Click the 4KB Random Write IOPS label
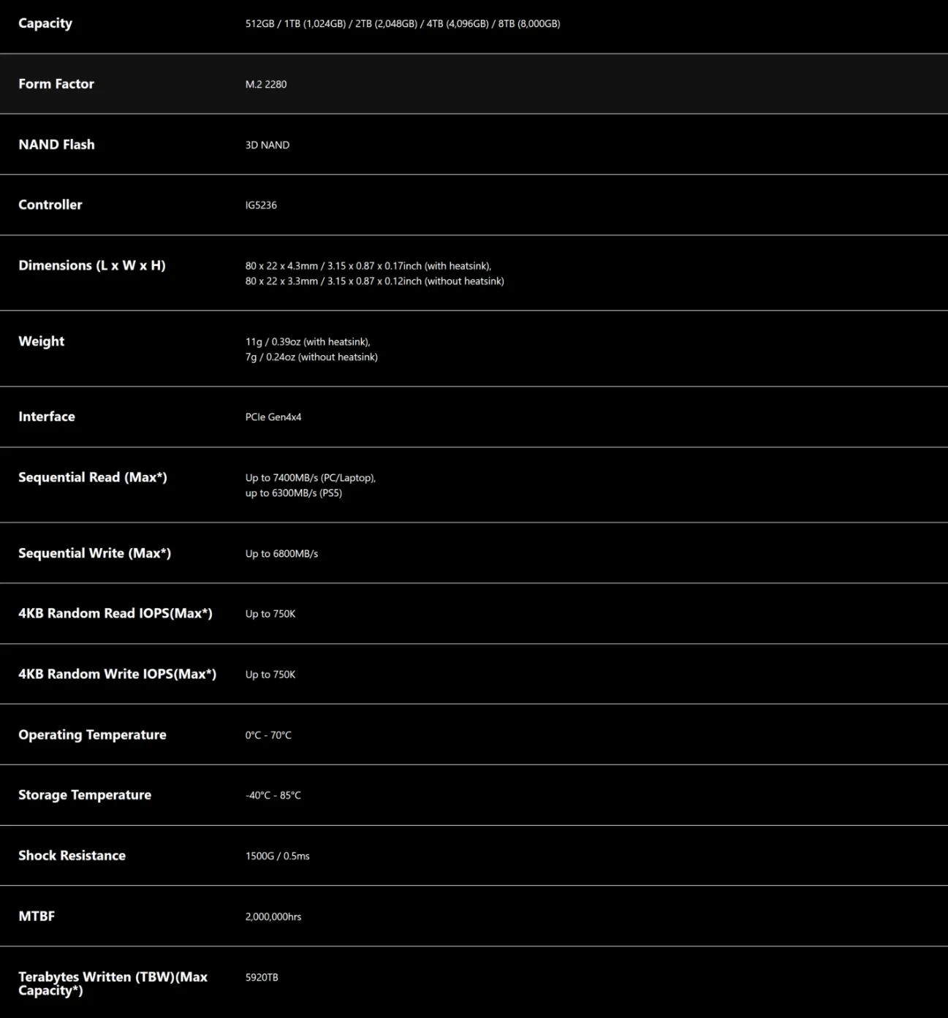This screenshot has height=1018, width=948. coord(117,675)
